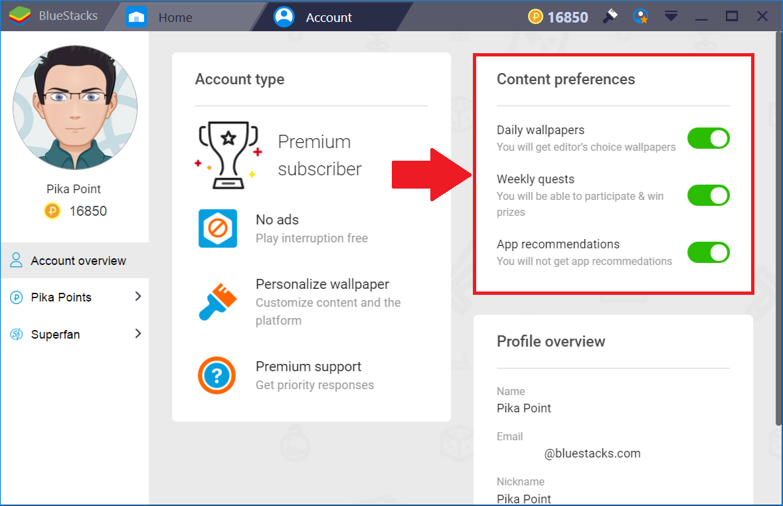Click the Play interruption free description
The image size is (783, 506).
point(311,238)
